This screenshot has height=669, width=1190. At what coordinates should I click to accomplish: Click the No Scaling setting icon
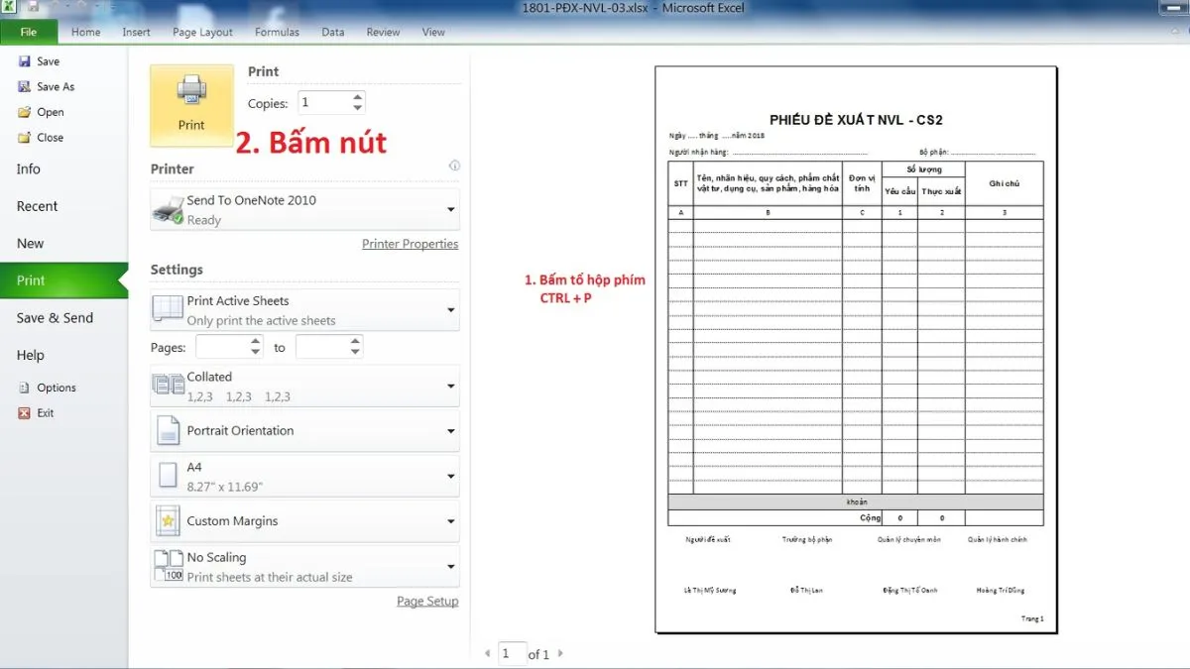pyautogui.click(x=167, y=565)
